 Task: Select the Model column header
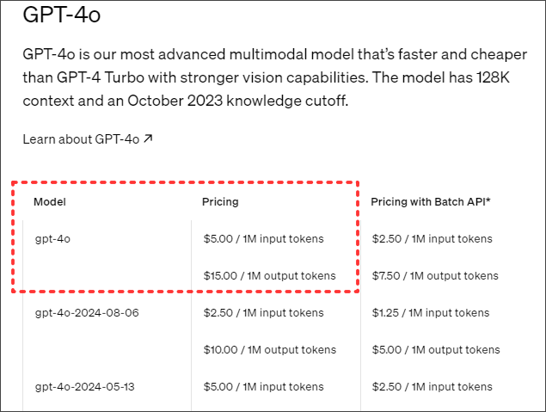tap(50, 201)
